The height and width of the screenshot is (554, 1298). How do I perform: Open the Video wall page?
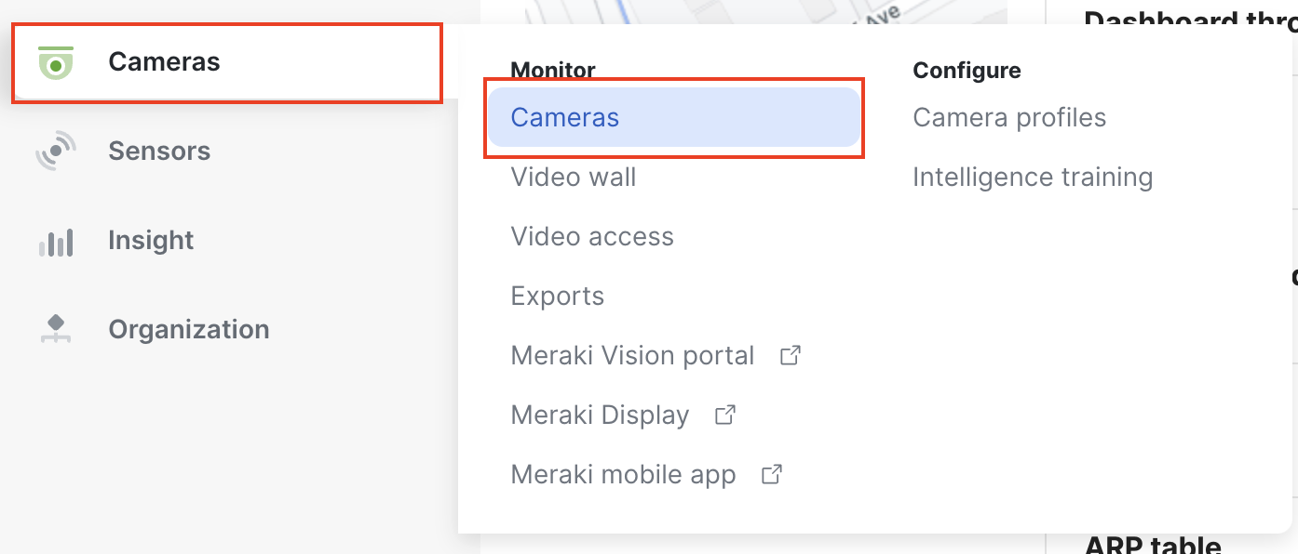(x=574, y=177)
